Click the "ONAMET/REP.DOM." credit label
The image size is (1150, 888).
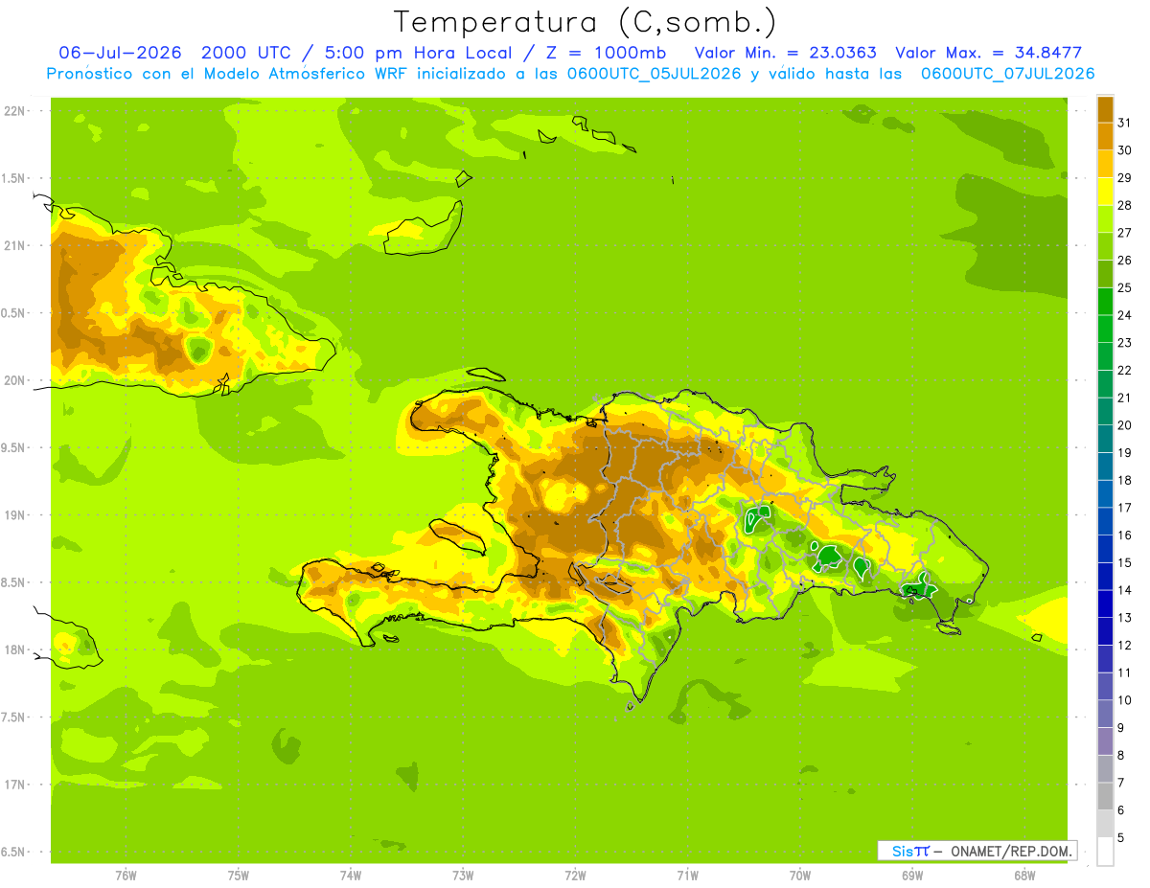coord(1013,851)
